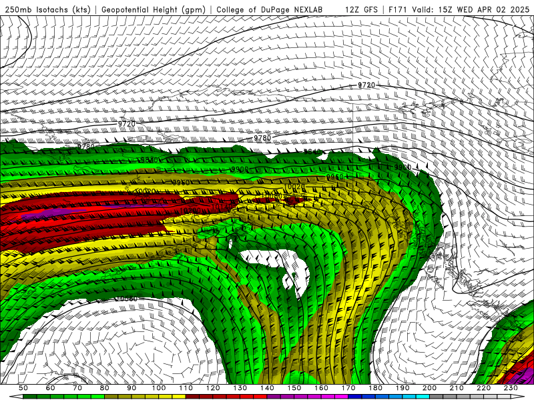Click the dark gray swatch under 200
The height and width of the screenshot is (400, 534).
pyautogui.click(x=437, y=397)
